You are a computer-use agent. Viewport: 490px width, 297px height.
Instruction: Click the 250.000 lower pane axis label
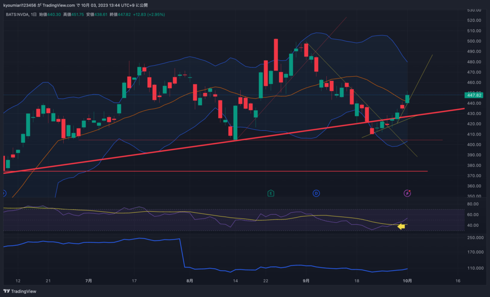pyautogui.click(x=475, y=238)
